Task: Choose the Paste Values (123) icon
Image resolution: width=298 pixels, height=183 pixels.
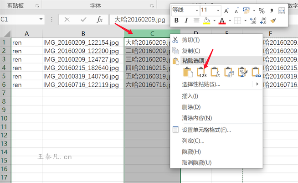Action: coord(202,72)
